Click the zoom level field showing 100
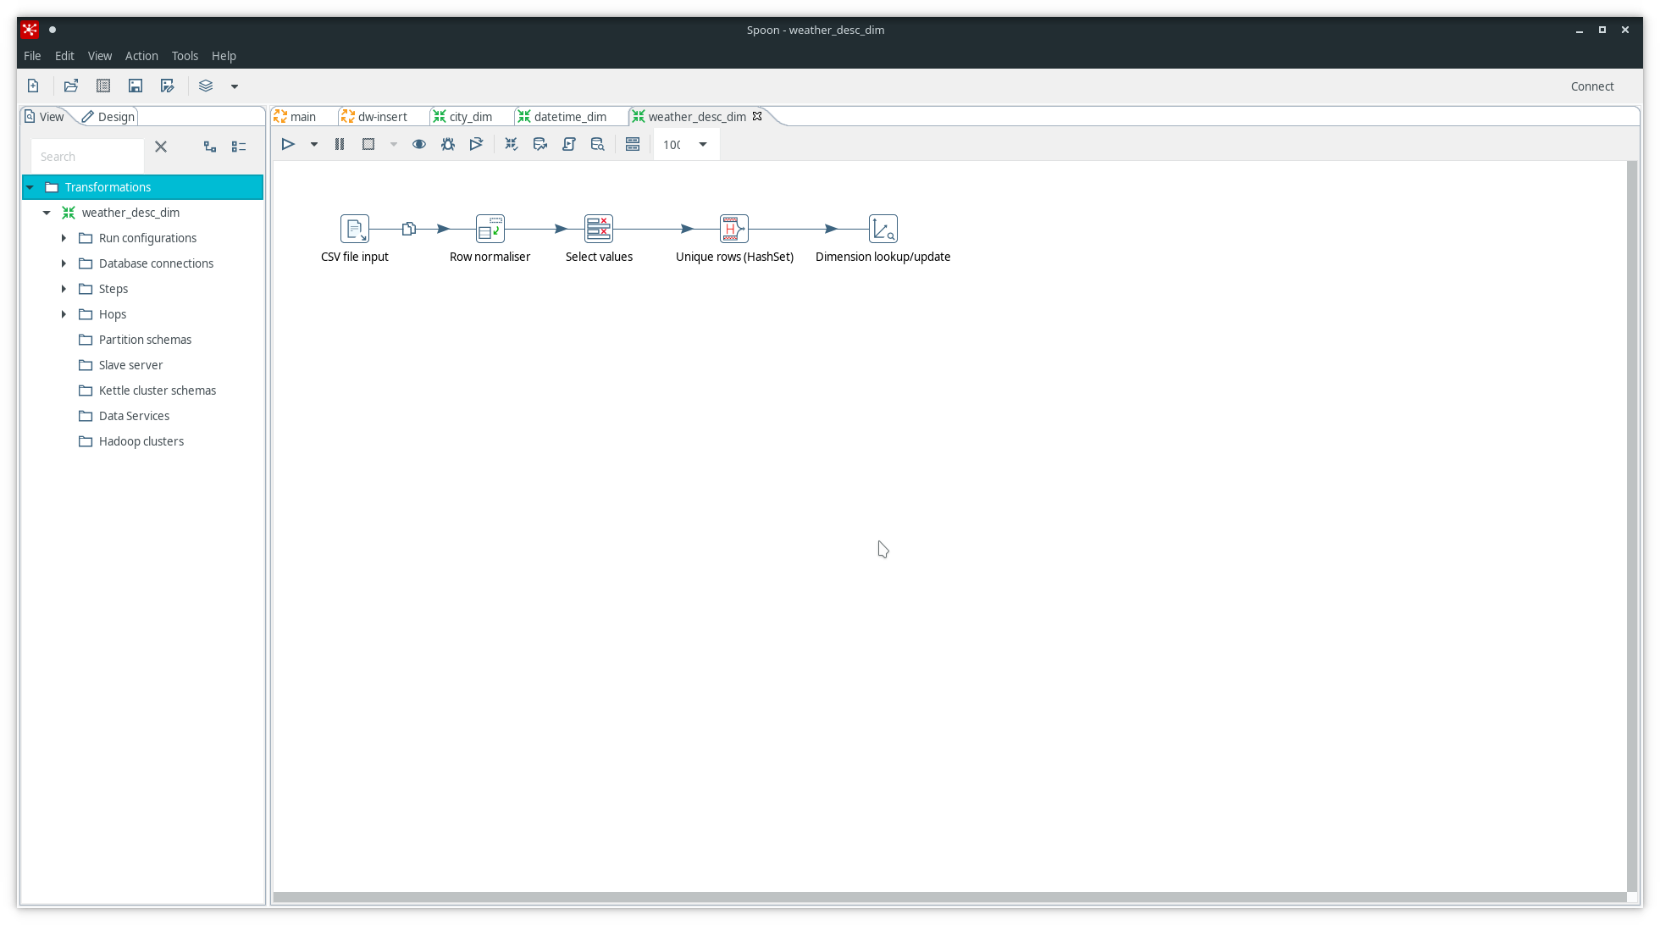Screen dimensions: 1660x925 coord(673,145)
